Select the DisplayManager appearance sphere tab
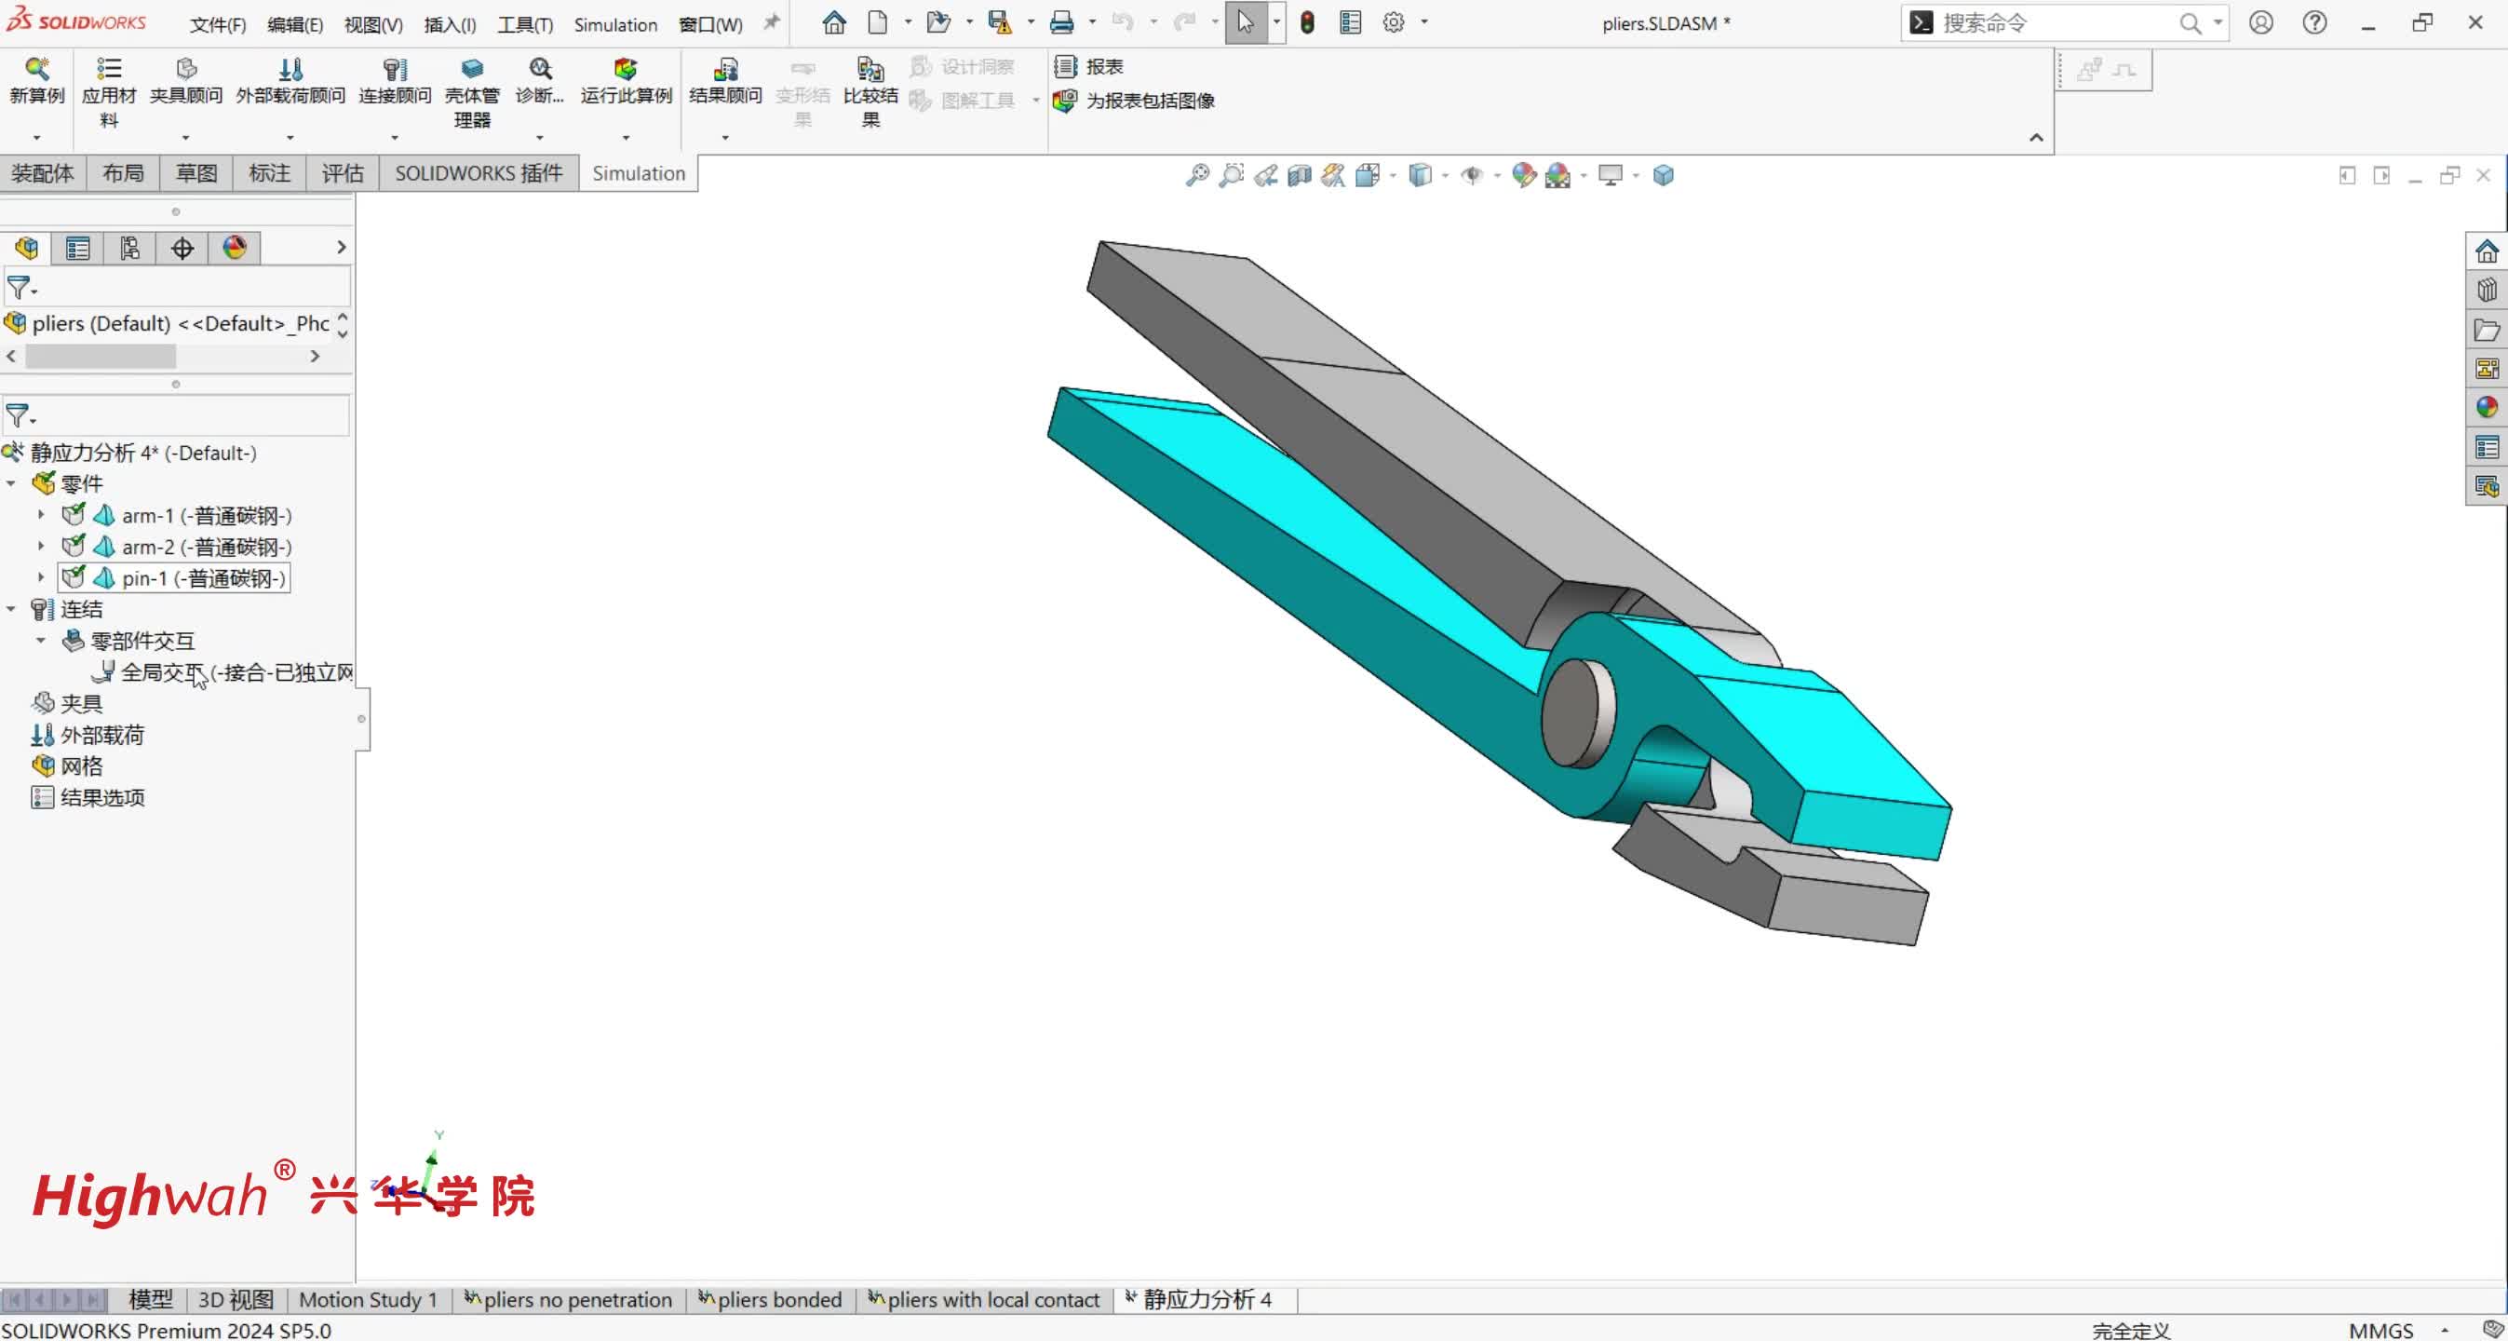This screenshot has width=2508, height=1341. click(x=235, y=248)
